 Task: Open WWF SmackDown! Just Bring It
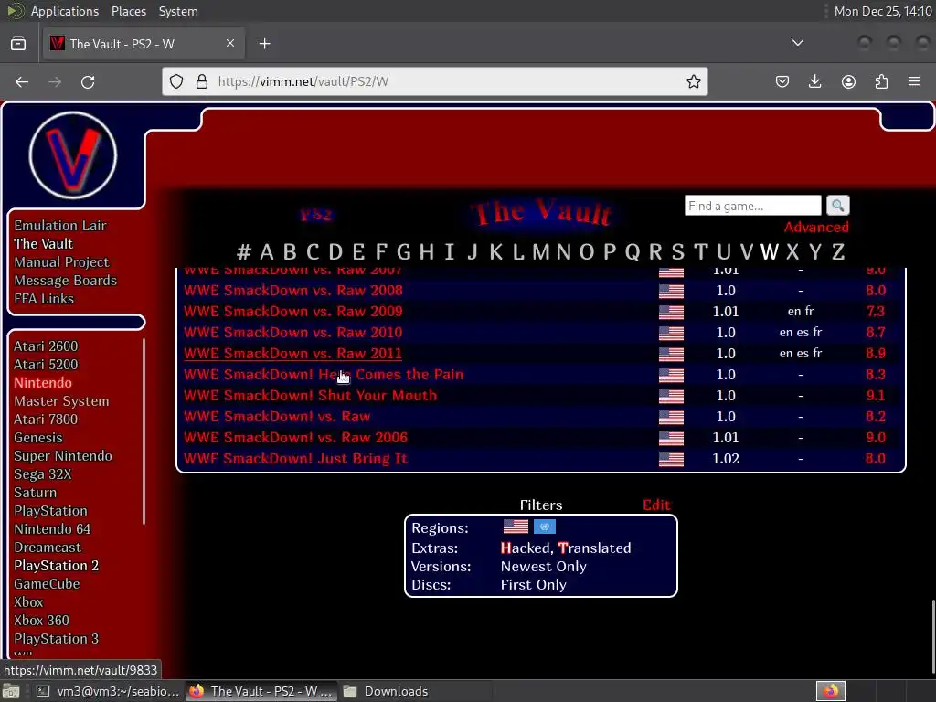pyautogui.click(x=295, y=459)
